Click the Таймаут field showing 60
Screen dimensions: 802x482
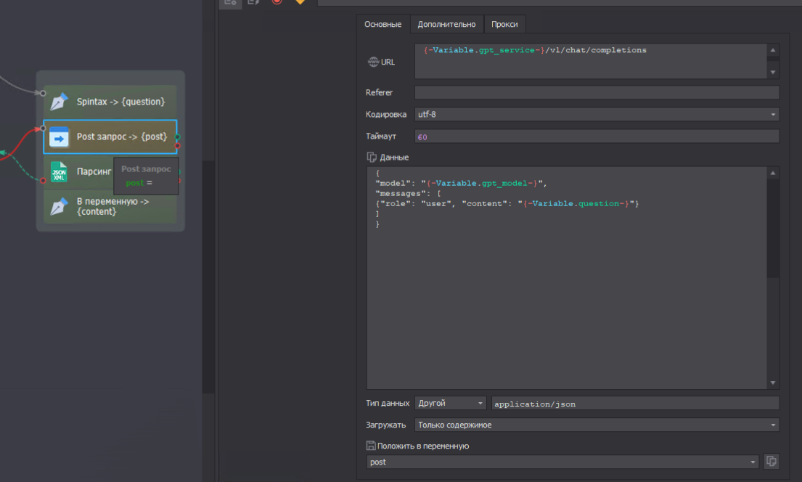596,136
